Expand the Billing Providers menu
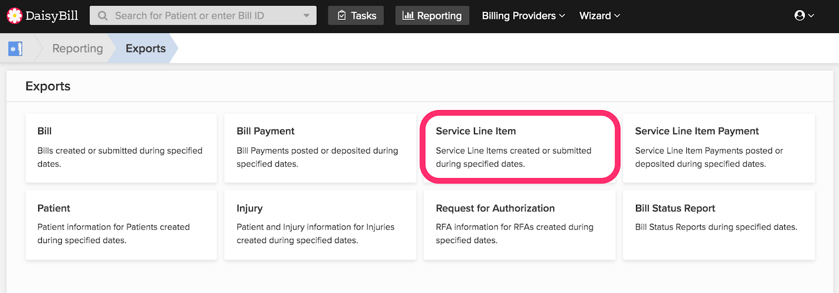This screenshot has width=839, height=293. 523,16
